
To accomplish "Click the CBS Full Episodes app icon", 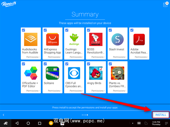I will pyautogui.click(x=74, y=73).
